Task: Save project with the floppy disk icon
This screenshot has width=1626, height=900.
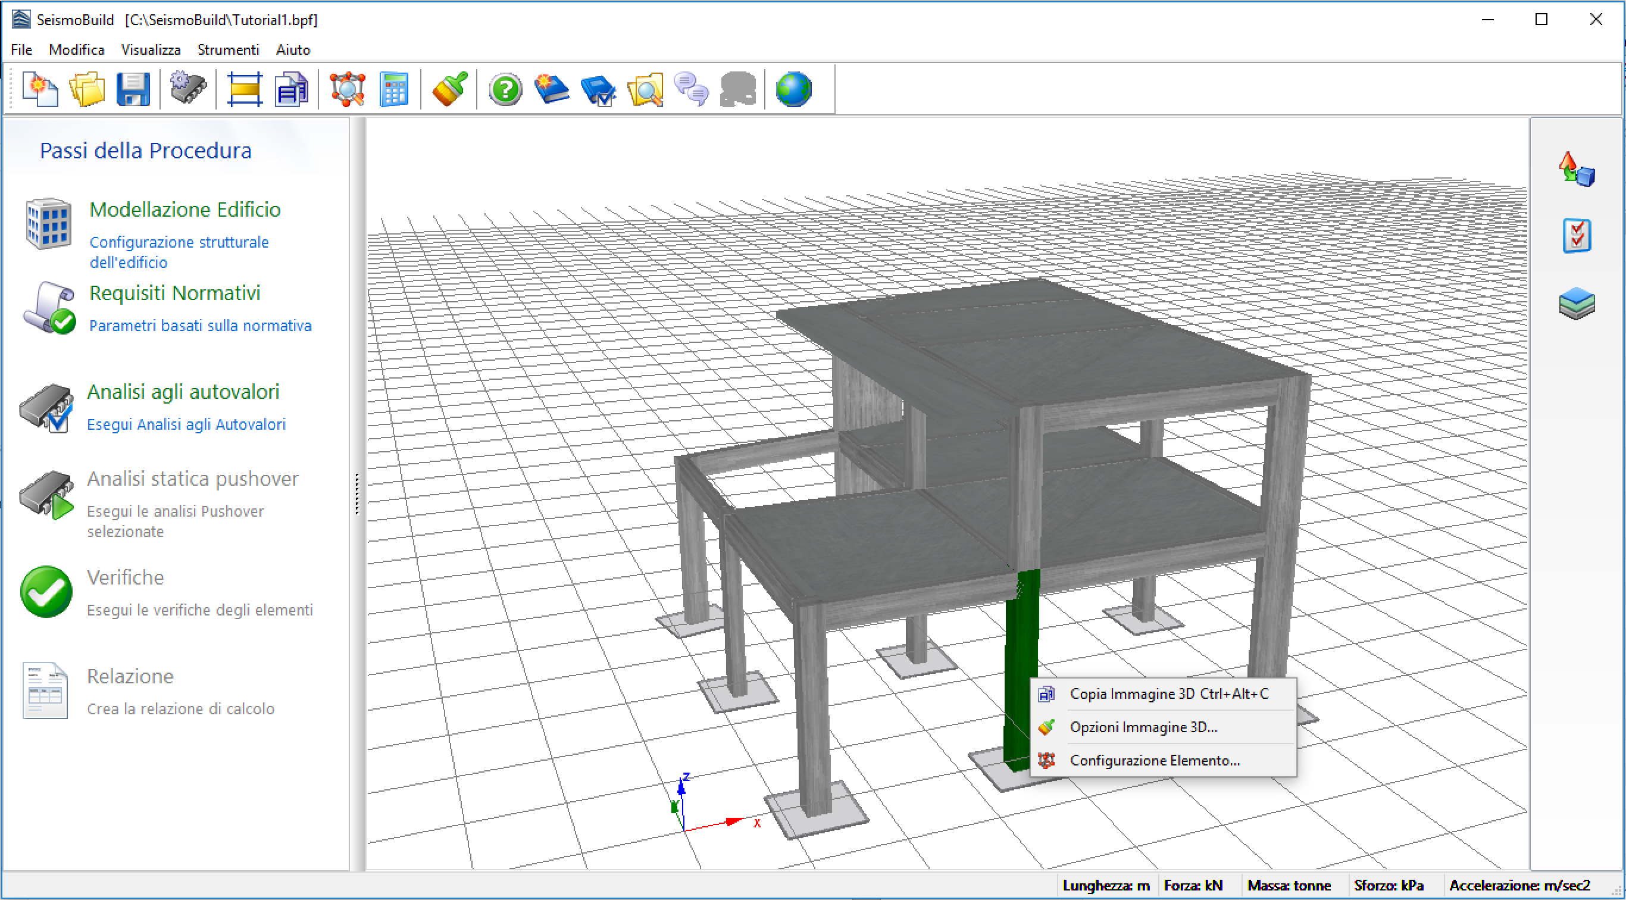Action: 133,90
